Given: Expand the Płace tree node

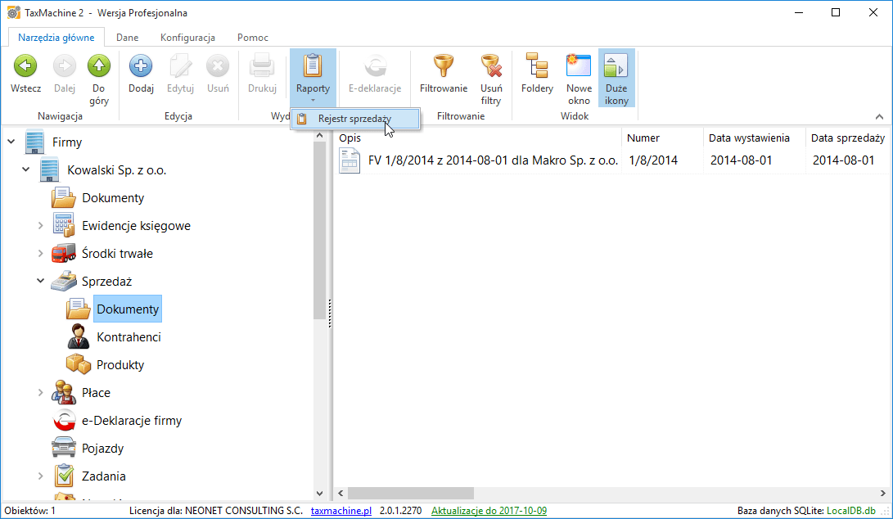Looking at the screenshot, I should (41, 392).
